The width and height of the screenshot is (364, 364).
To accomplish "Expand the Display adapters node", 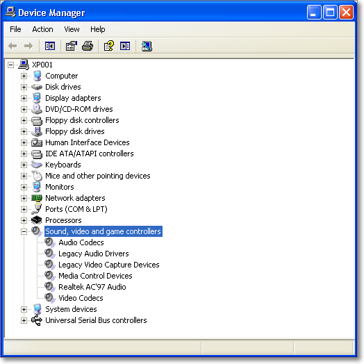I will tap(24, 98).
